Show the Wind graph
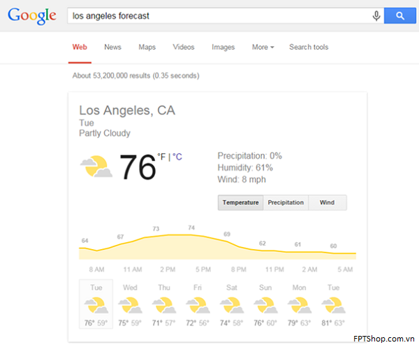This screenshot has height=345, width=419. click(x=328, y=202)
